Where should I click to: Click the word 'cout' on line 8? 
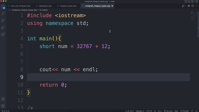click(x=46, y=69)
